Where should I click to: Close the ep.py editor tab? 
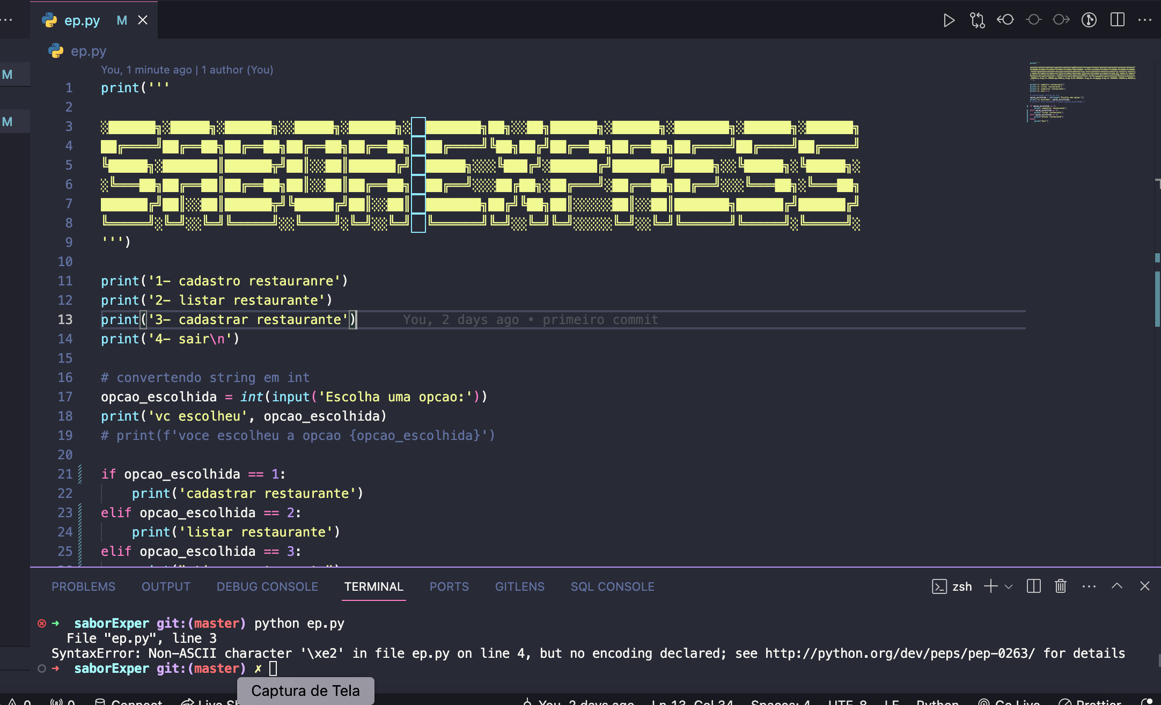click(143, 20)
